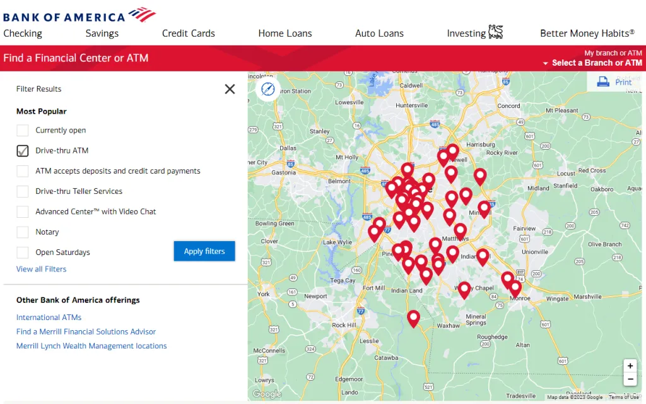Image resolution: width=646 pixels, height=404 pixels.
Task: Select the pin southwest of Harrisburg
Action: (452, 151)
